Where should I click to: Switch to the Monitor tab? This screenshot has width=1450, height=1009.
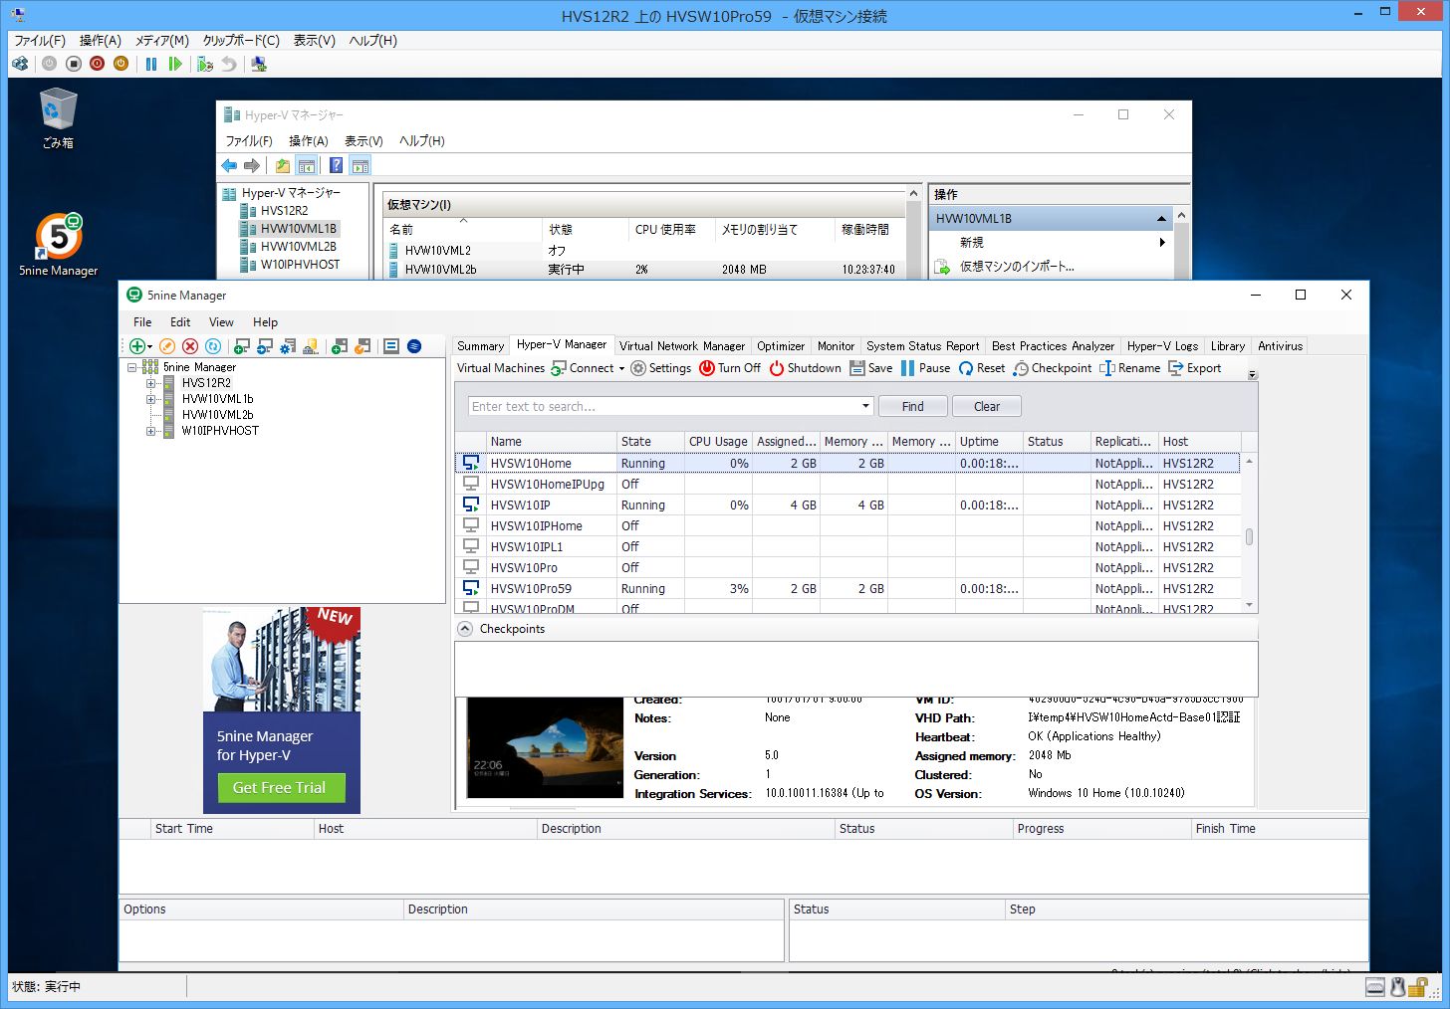coord(836,346)
